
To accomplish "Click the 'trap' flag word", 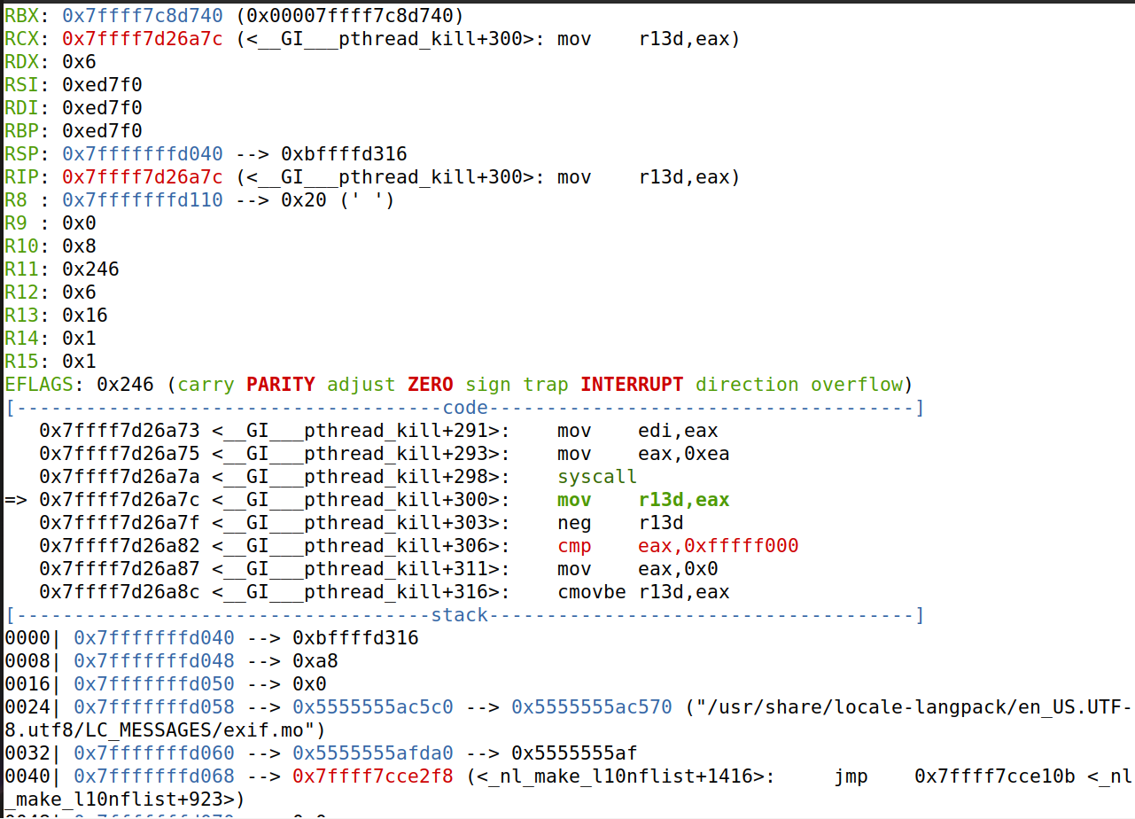I will click(546, 385).
